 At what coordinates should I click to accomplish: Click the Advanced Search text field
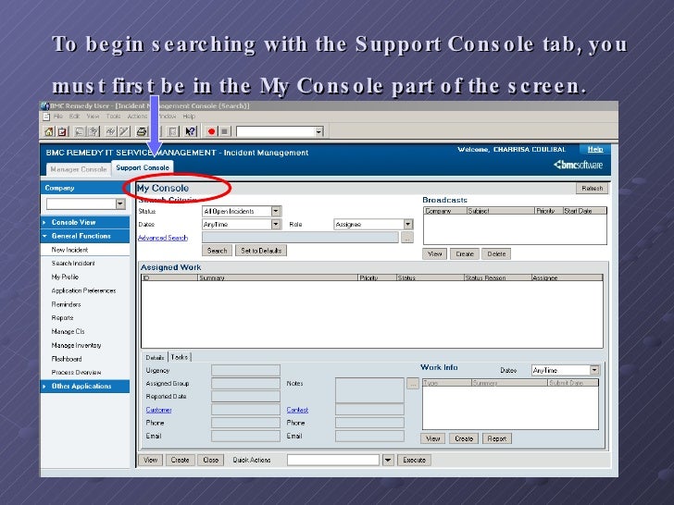click(x=300, y=238)
